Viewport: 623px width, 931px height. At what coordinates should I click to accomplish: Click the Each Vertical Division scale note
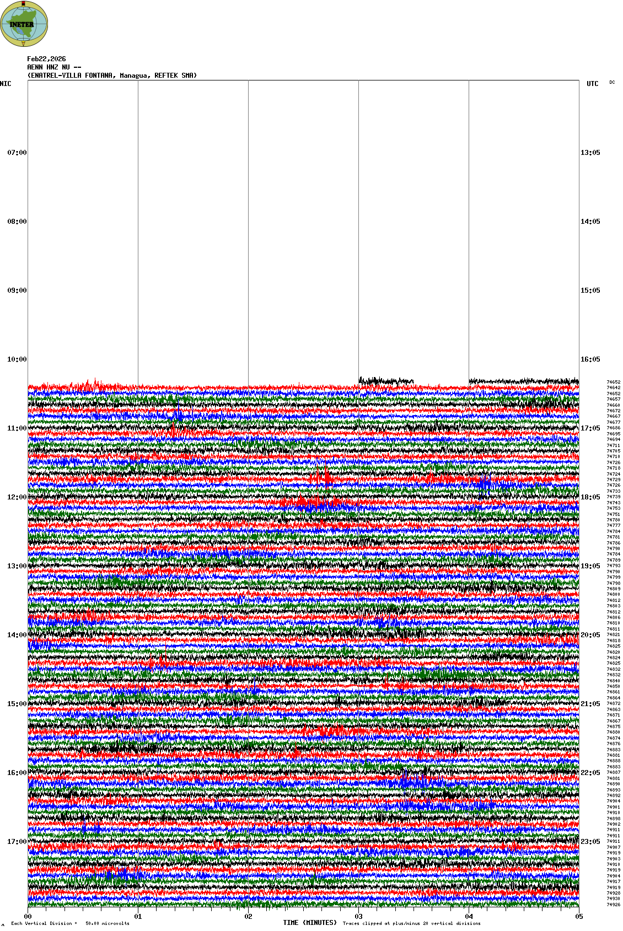point(70,923)
